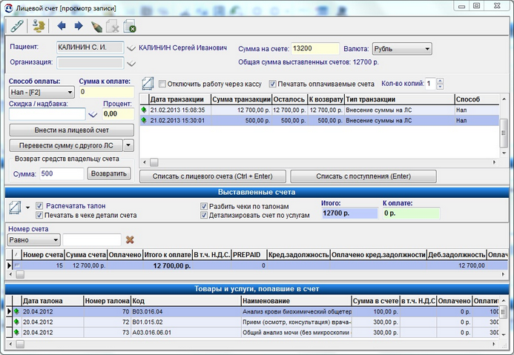Click the delete document icon in toolbar

coord(113,27)
